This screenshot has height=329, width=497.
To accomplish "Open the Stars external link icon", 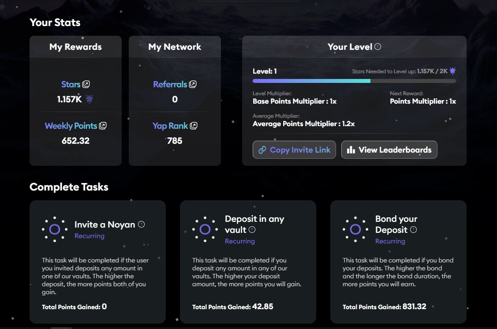I will 86,84.
